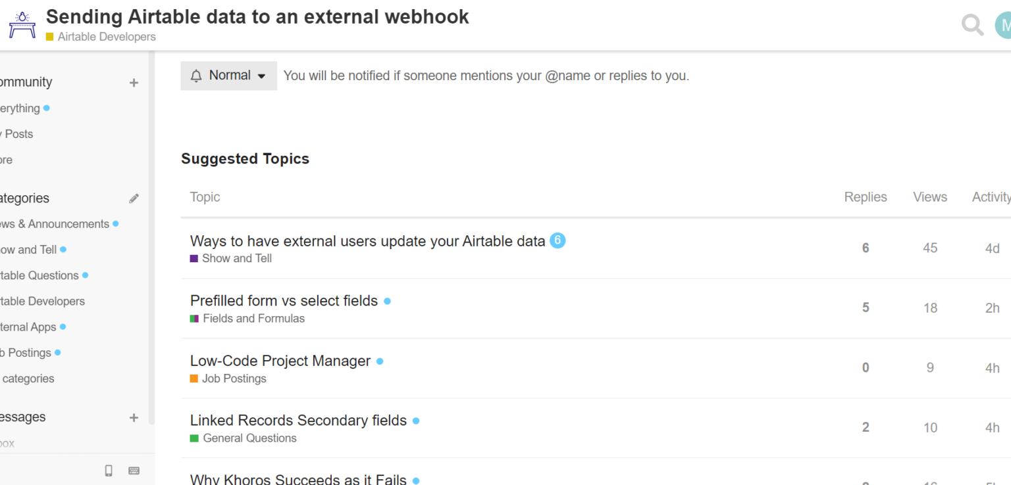Click the unread badge showing 6
This screenshot has height=485, width=1011.
point(557,241)
